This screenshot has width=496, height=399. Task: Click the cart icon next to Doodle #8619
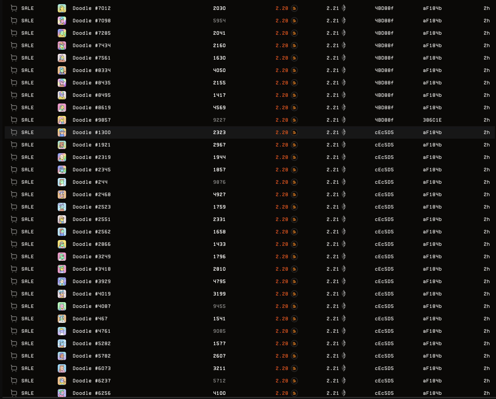[x=14, y=108]
